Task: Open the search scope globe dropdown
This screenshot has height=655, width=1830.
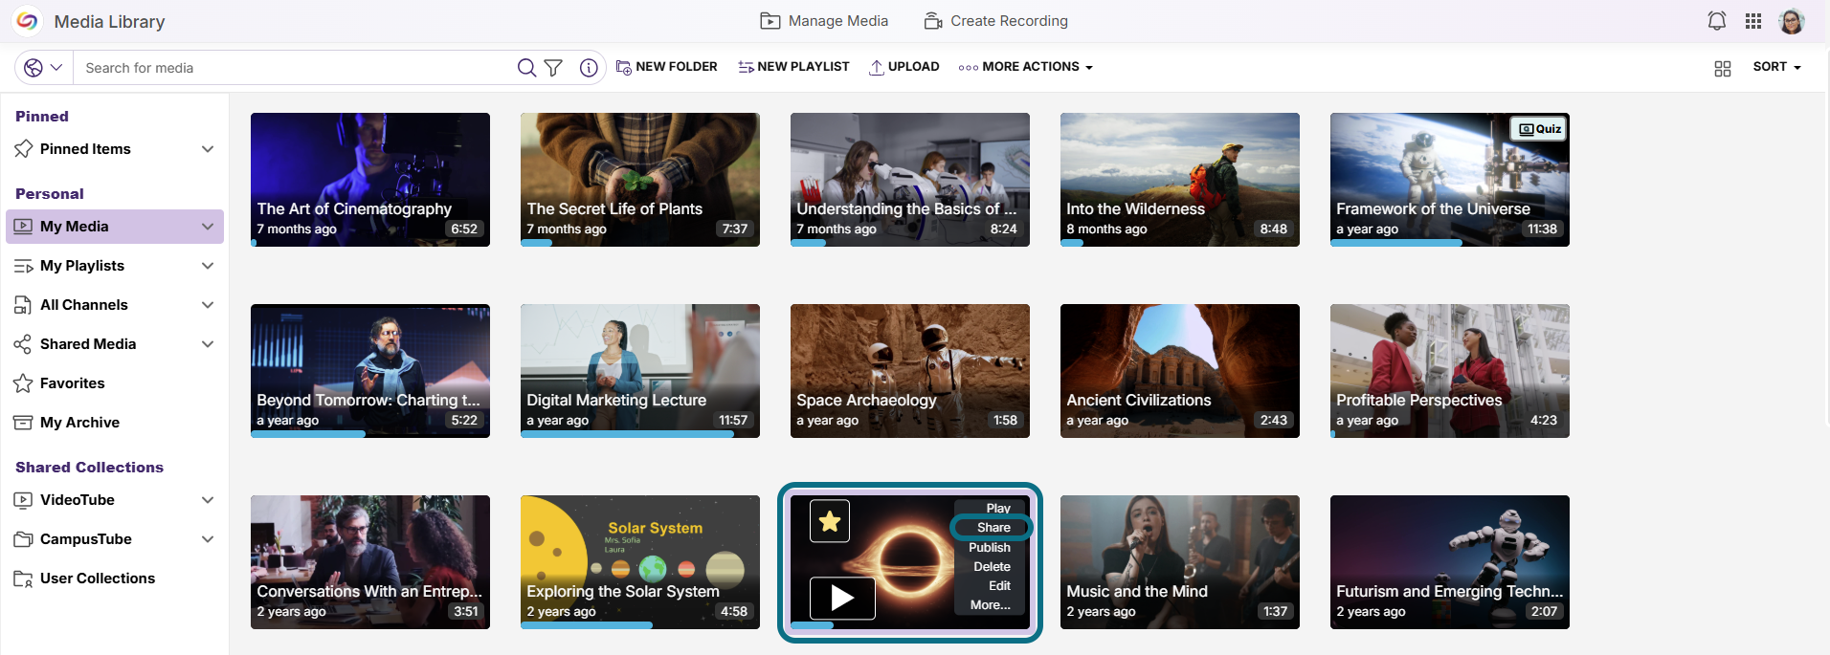Action: tap(43, 68)
